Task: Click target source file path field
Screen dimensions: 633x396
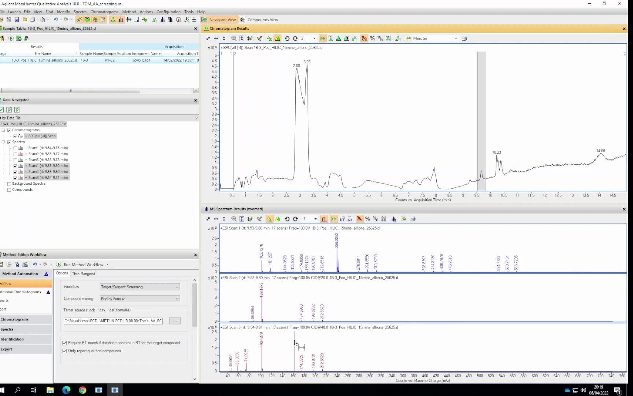Action: [x=113, y=321]
